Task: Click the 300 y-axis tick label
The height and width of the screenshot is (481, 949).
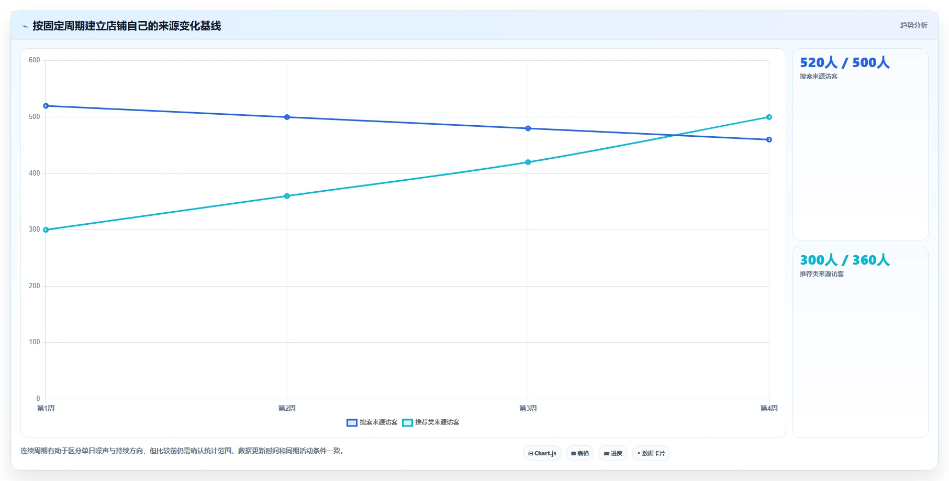Action: tap(35, 229)
